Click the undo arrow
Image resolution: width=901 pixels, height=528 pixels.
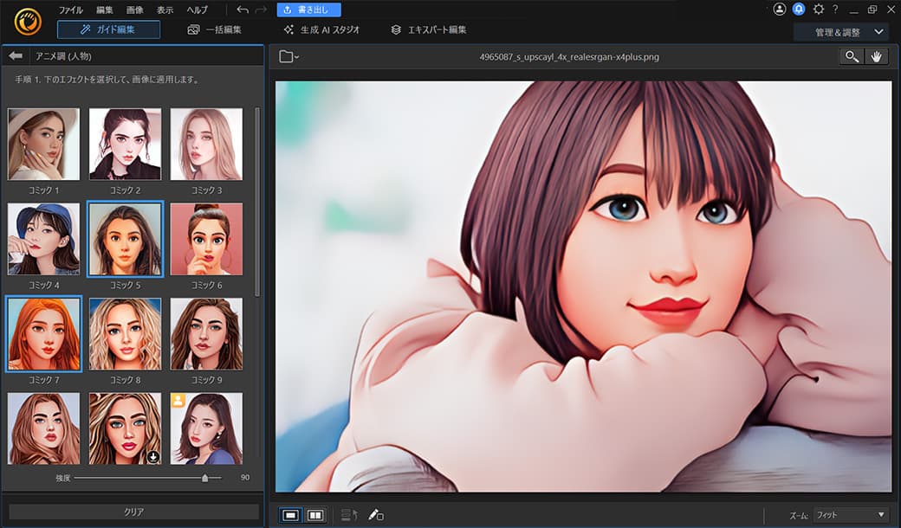pyautogui.click(x=243, y=9)
